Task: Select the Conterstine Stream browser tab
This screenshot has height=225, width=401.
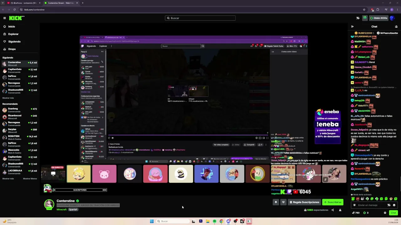Action: (61, 3)
